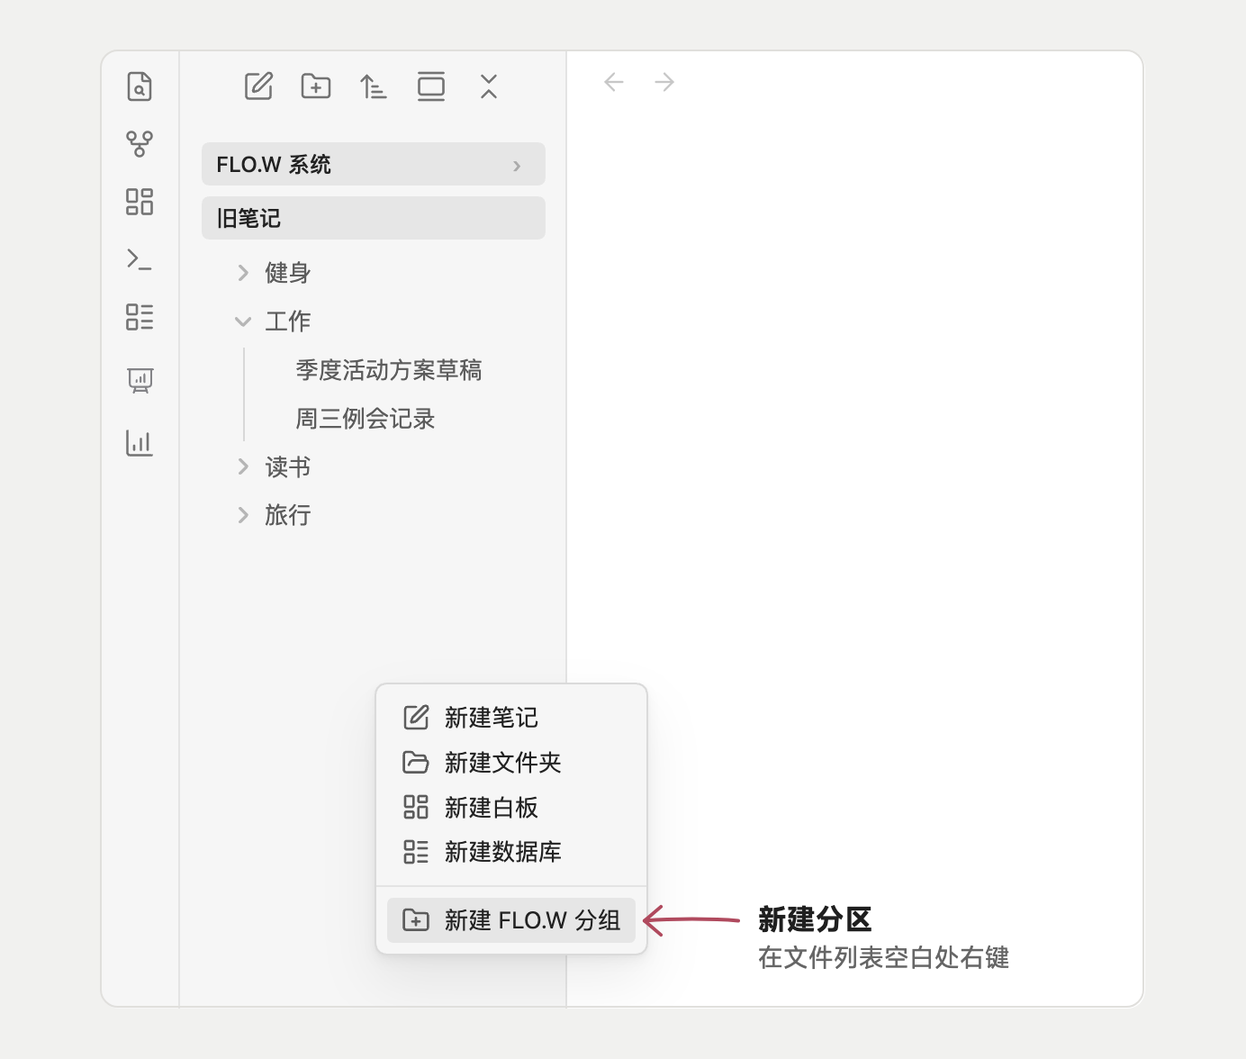Open note 季度活动方案草稿
The image size is (1246, 1059).
(x=389, y=370)
